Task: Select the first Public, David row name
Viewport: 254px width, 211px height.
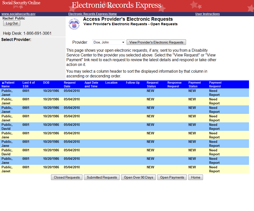Action: coord(7,127)
